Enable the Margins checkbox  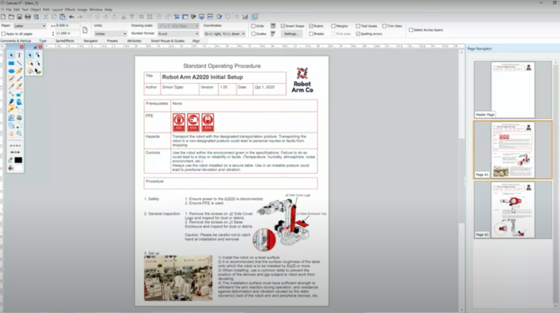pos(333,26)
